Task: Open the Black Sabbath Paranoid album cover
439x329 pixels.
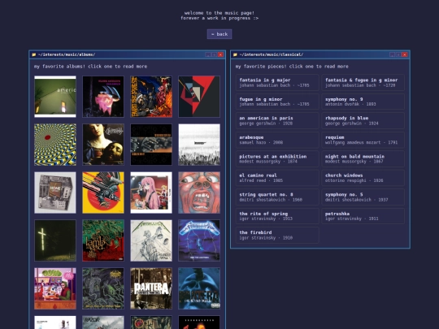Action: pos(103,97)
